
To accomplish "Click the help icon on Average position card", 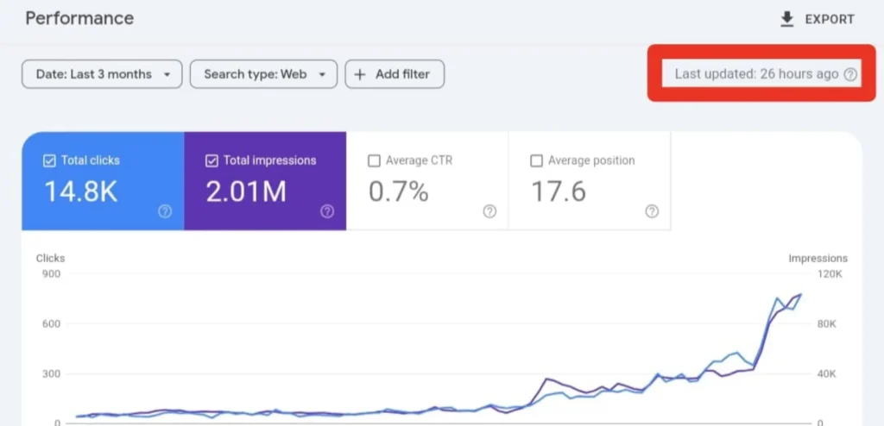I will coord(652,211).
